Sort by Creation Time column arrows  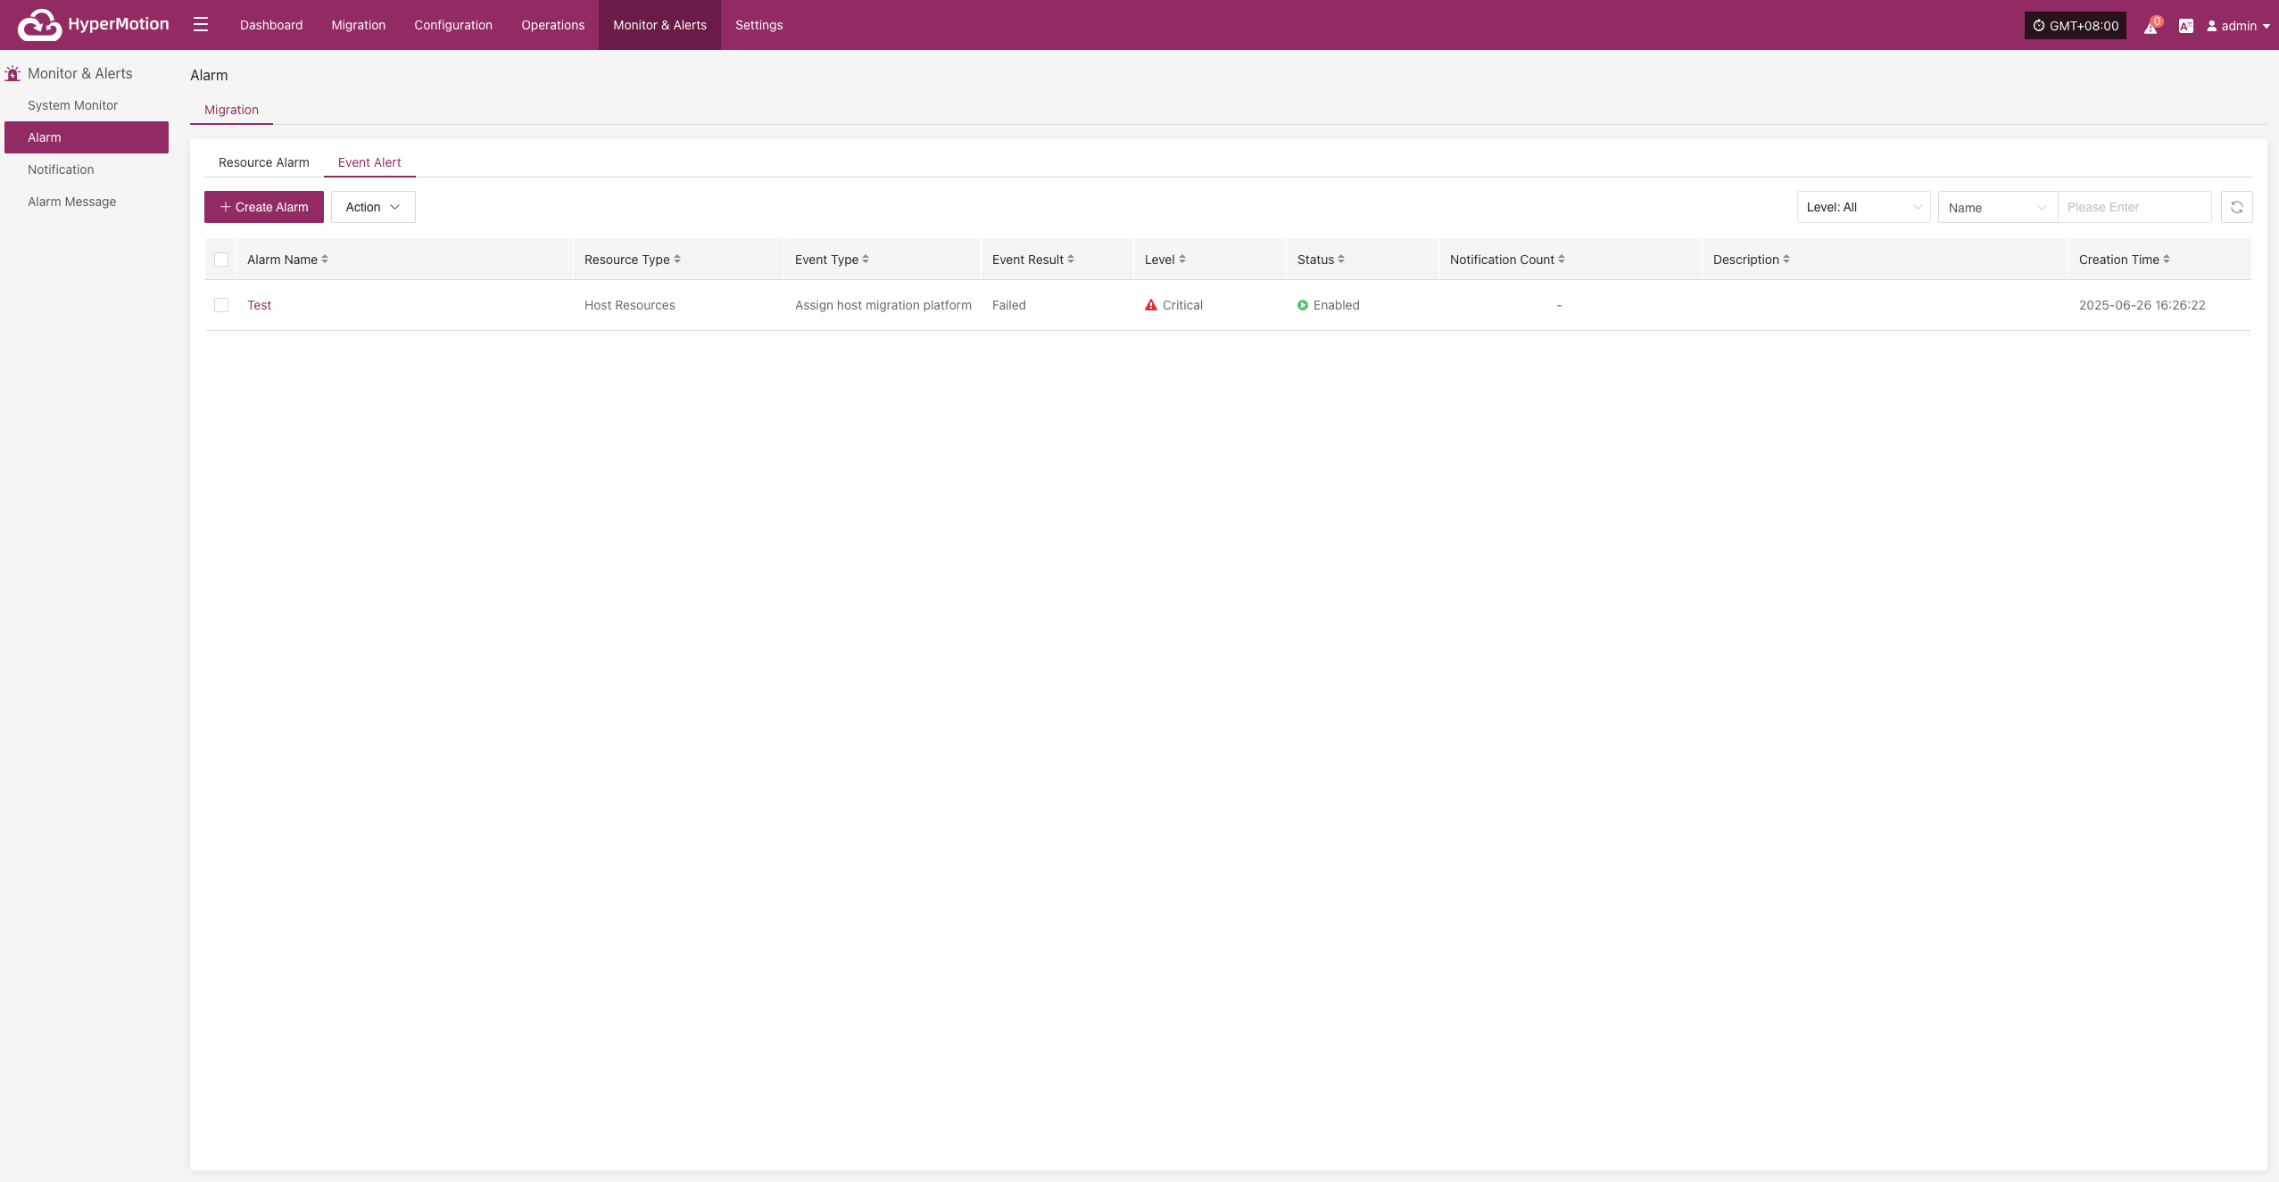pos(2167,260)
